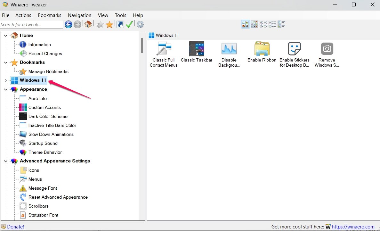Image resolution: width=380 pixels, height=231 pixels.
Task: Select Aero Lite in the tree
Action: click(37, 98)
